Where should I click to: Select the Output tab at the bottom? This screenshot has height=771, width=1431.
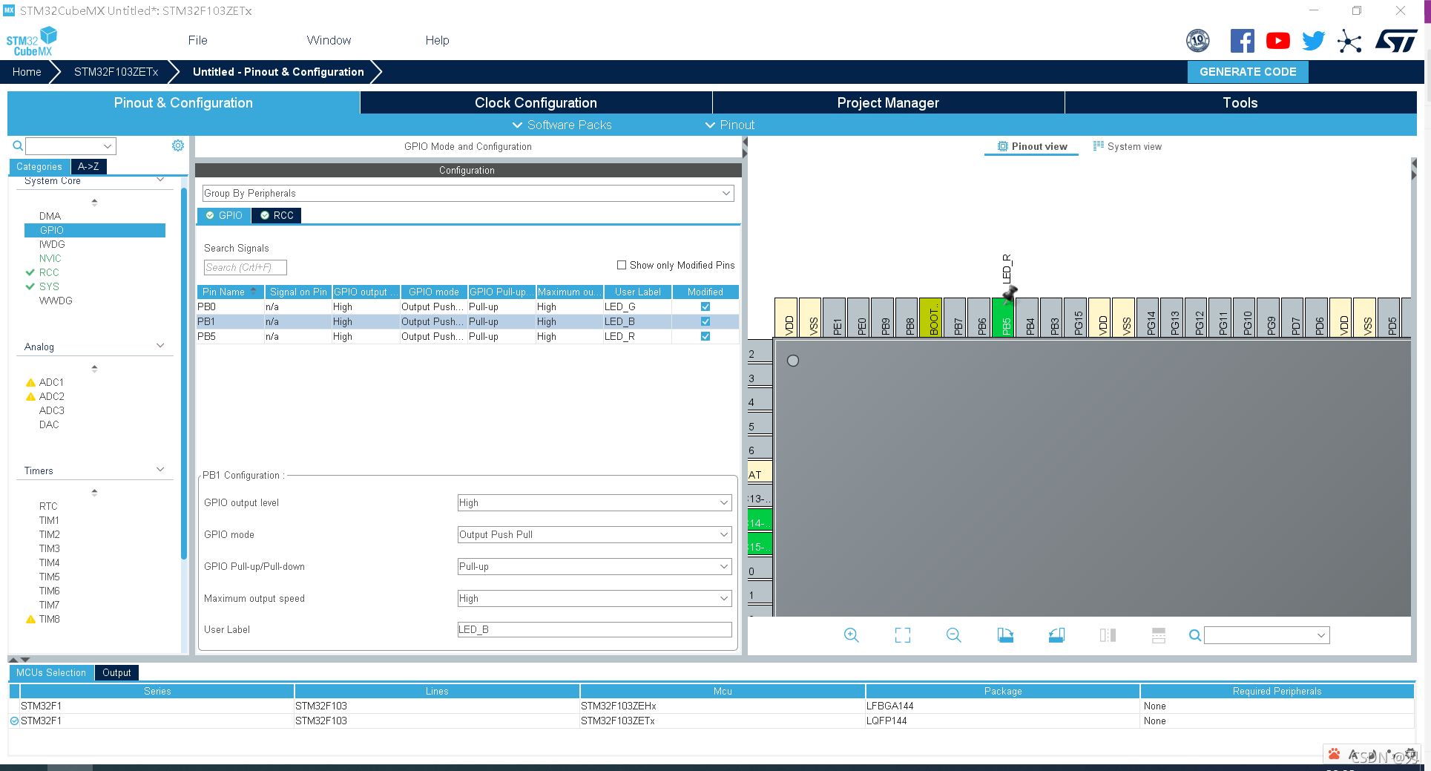coord(116,672)
